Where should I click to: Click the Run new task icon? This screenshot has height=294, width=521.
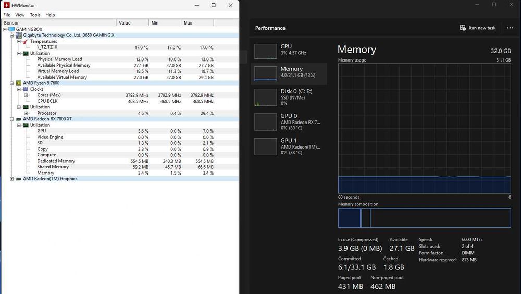tap(463, 28)
